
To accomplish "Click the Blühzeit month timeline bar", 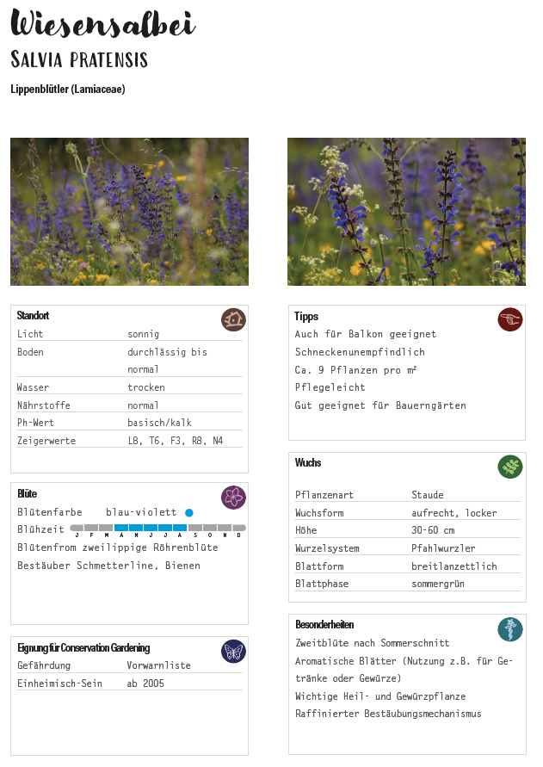I will [x=157, y=528].
